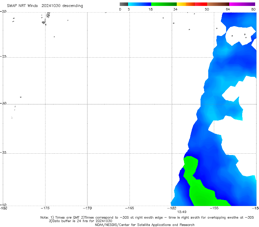Click the note line starting "Note: 1) Times are GMT"
Screen dimensions: 259x227
tap(147, 218)
